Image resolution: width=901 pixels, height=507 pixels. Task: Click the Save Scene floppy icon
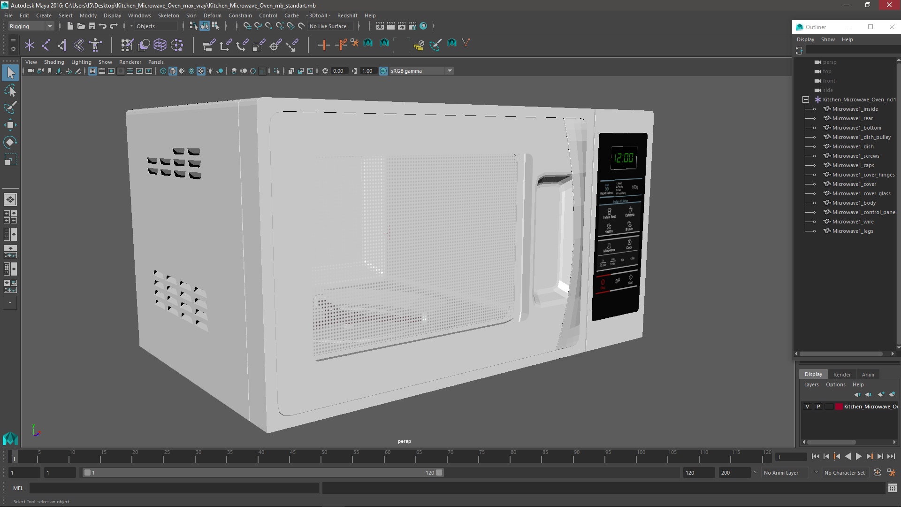(92, 26)
